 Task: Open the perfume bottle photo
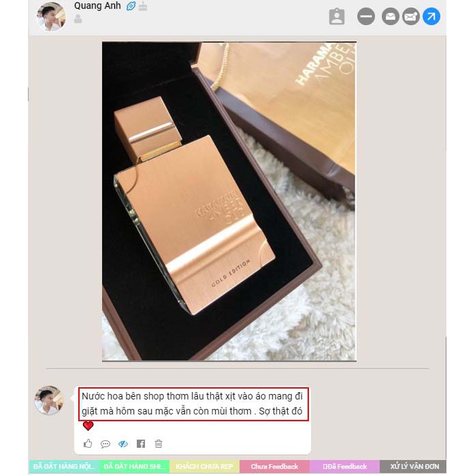(x=229, y=201)
